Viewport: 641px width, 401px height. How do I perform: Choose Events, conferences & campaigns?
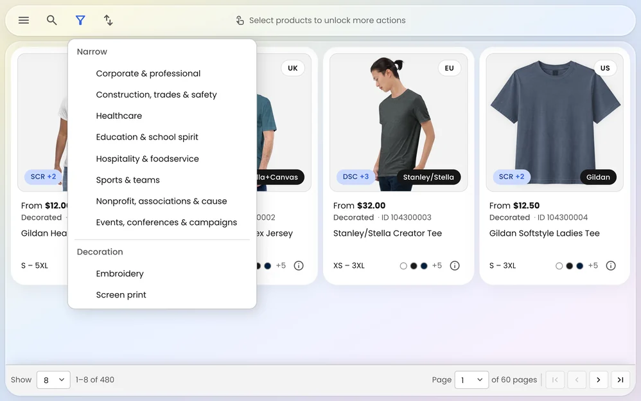point(162,222)
